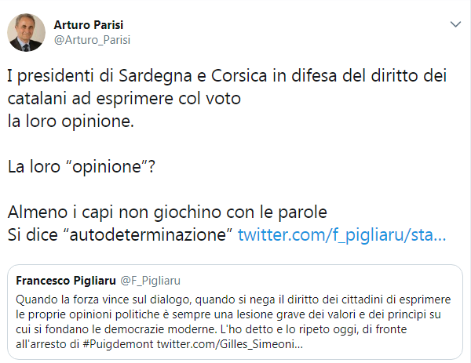The height and width of the screenshot is (363, 471).
Task: Click the line starting "I presidenti di Sardegna"
Action: tap(227, 76)
